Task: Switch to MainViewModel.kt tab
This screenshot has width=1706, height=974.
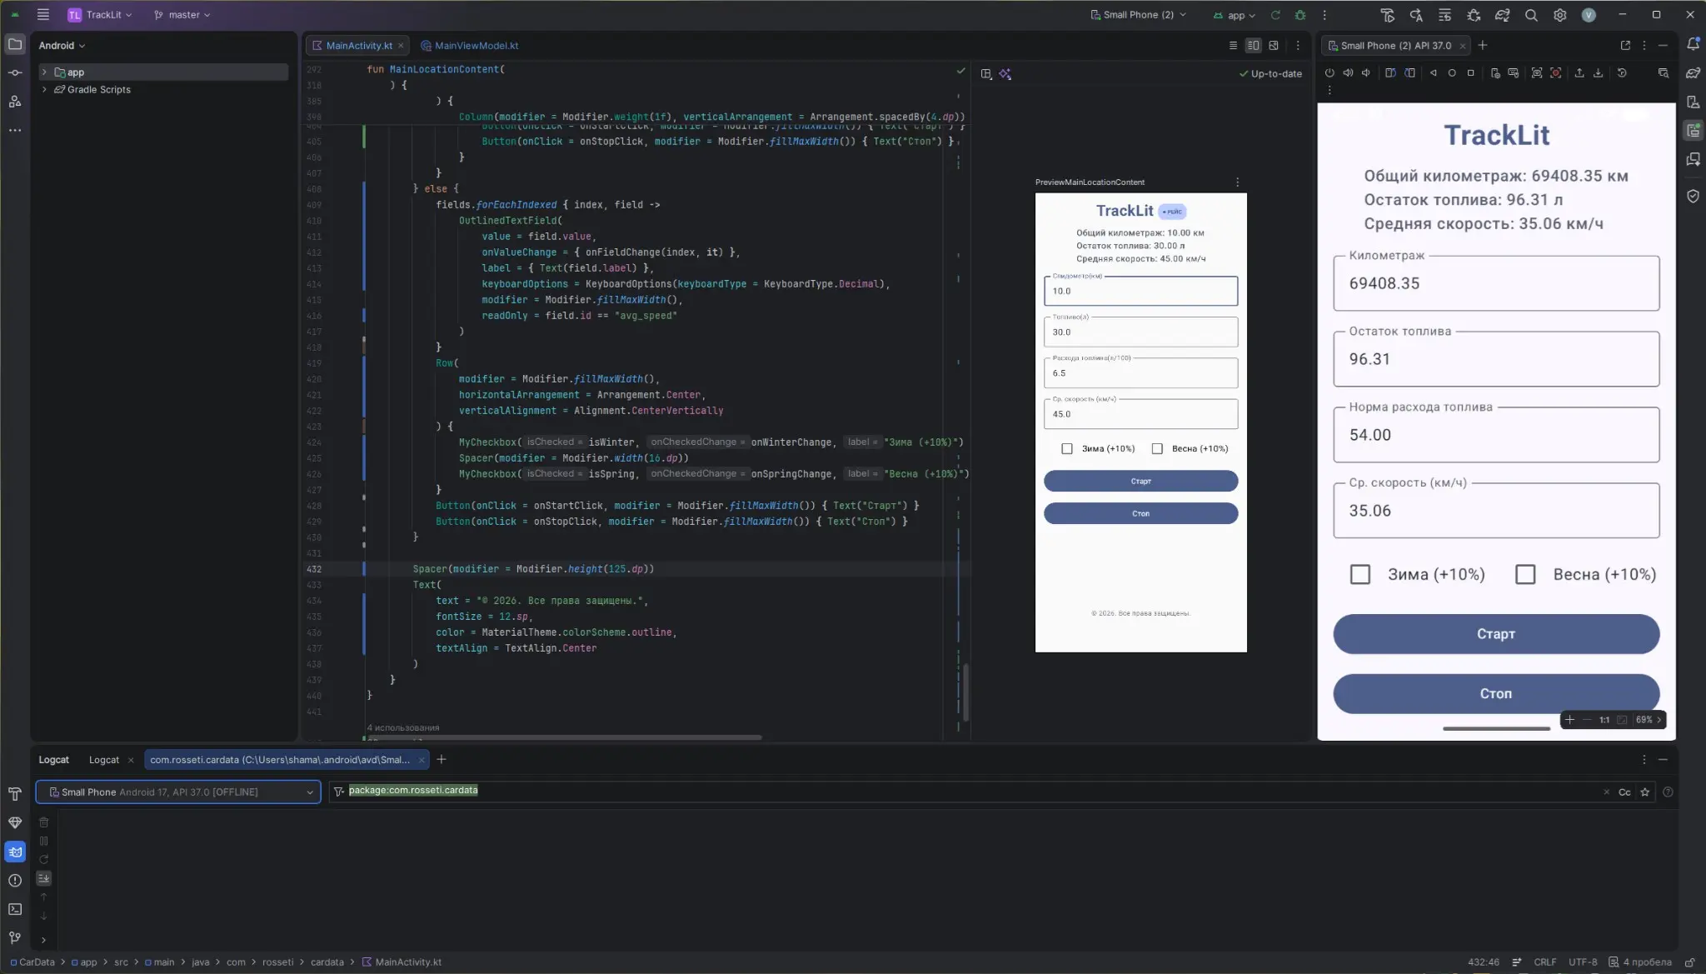Action: 470,46
